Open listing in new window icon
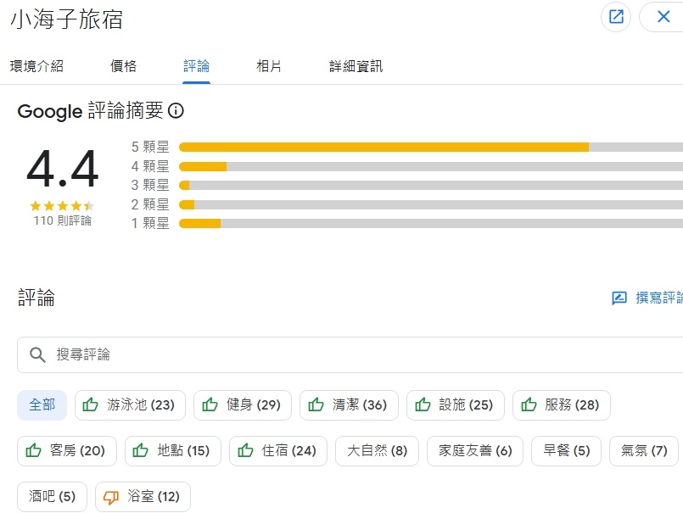The width and height of the screenshot is (683, 513). [x=616, y=17]
